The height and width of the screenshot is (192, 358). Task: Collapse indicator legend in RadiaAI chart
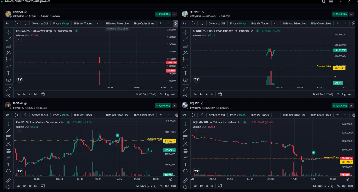click(x=18, y=40)
